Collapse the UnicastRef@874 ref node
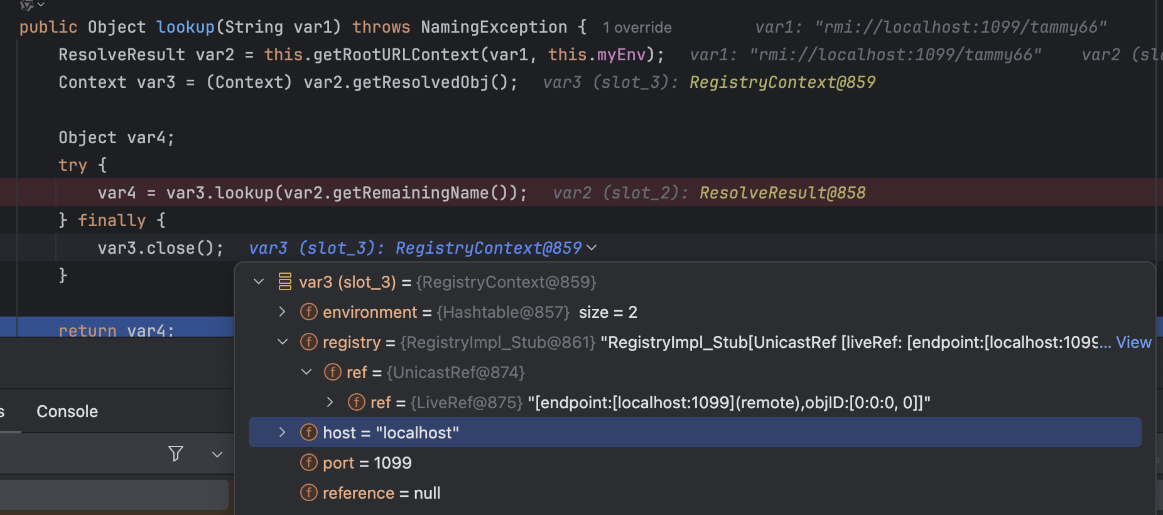 pos(306,372)
